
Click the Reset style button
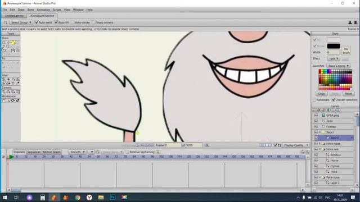click(348, 94)
